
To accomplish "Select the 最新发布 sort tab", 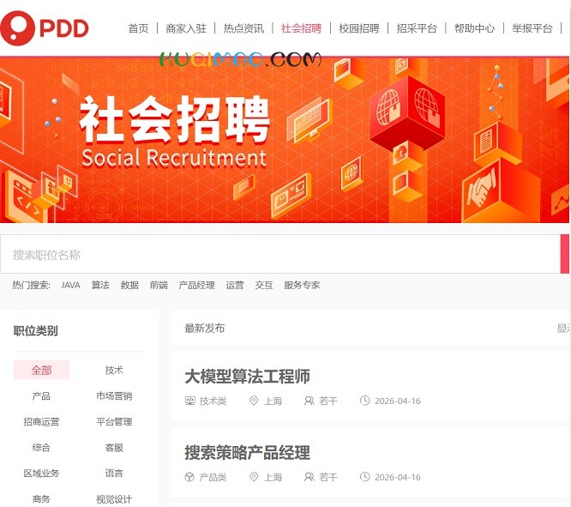I will click(x=205, y=328).
